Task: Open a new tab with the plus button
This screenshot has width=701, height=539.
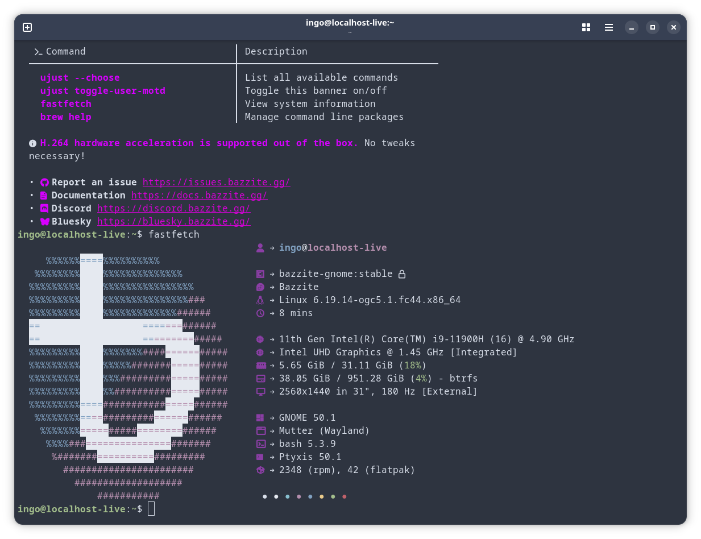Action: click(x=27, y=27)
